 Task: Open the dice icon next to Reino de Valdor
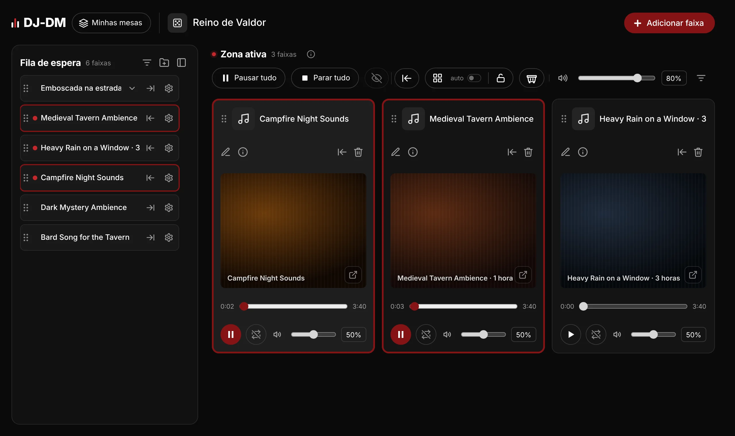click(x=177, y=23)
